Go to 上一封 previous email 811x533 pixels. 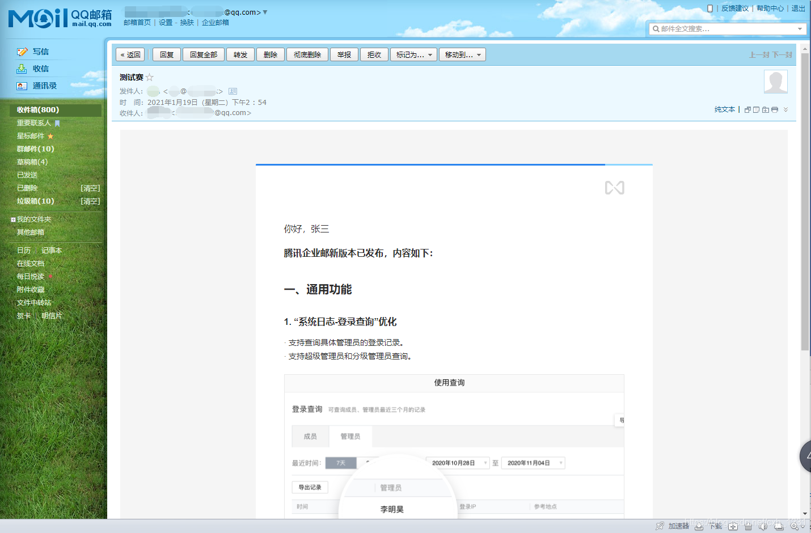coord(759,55)
